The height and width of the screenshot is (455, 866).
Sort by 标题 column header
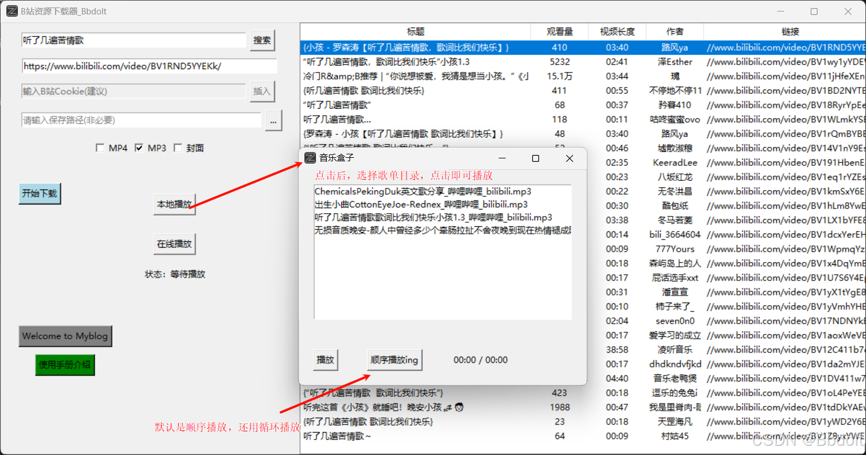[416, 32]
